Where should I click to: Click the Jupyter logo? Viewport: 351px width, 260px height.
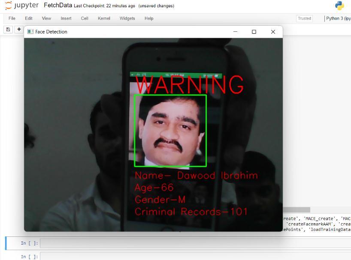21,6
